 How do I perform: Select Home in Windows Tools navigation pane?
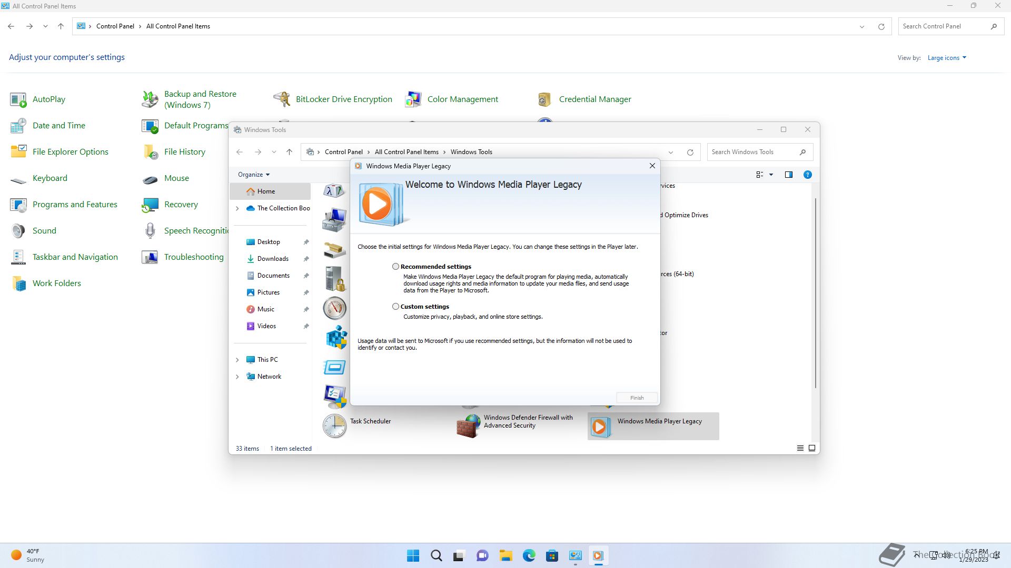(270, 191)
